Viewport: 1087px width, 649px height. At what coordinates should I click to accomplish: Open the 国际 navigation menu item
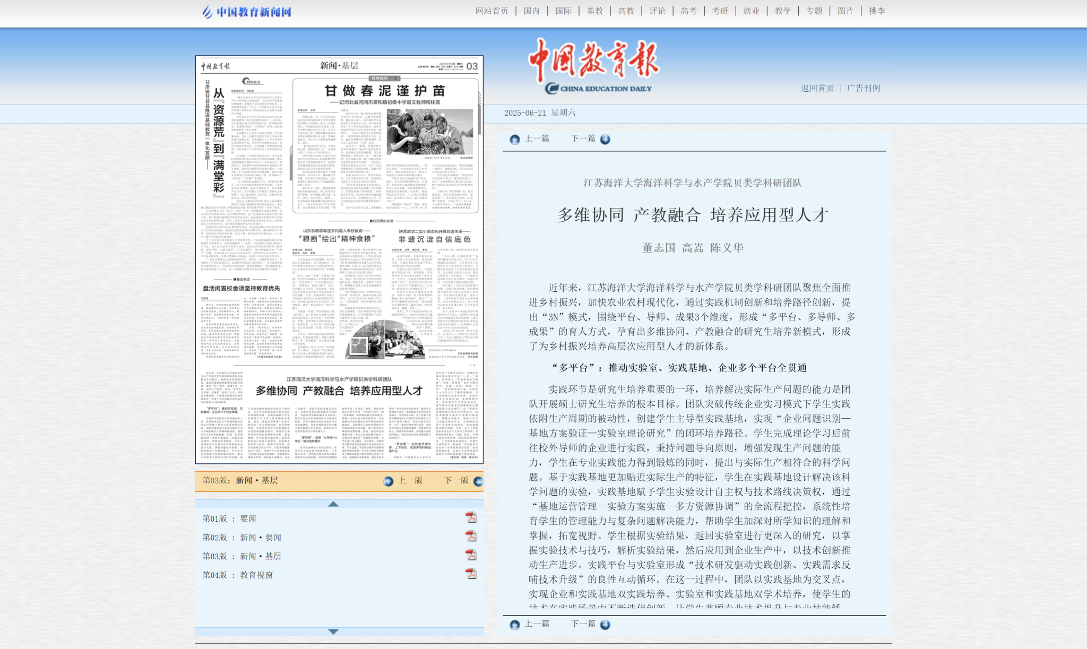(563, 11)
